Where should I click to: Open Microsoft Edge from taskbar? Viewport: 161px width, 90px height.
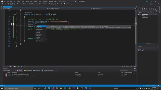point(49,88)
